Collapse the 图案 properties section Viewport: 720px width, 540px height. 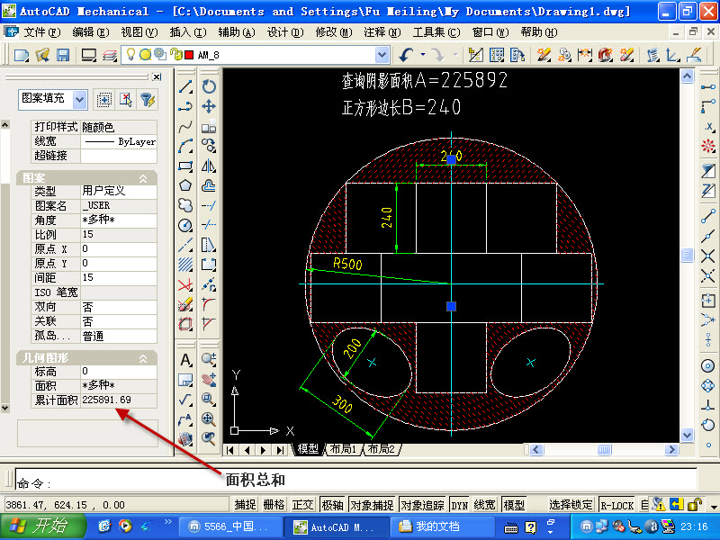[143, 178]
